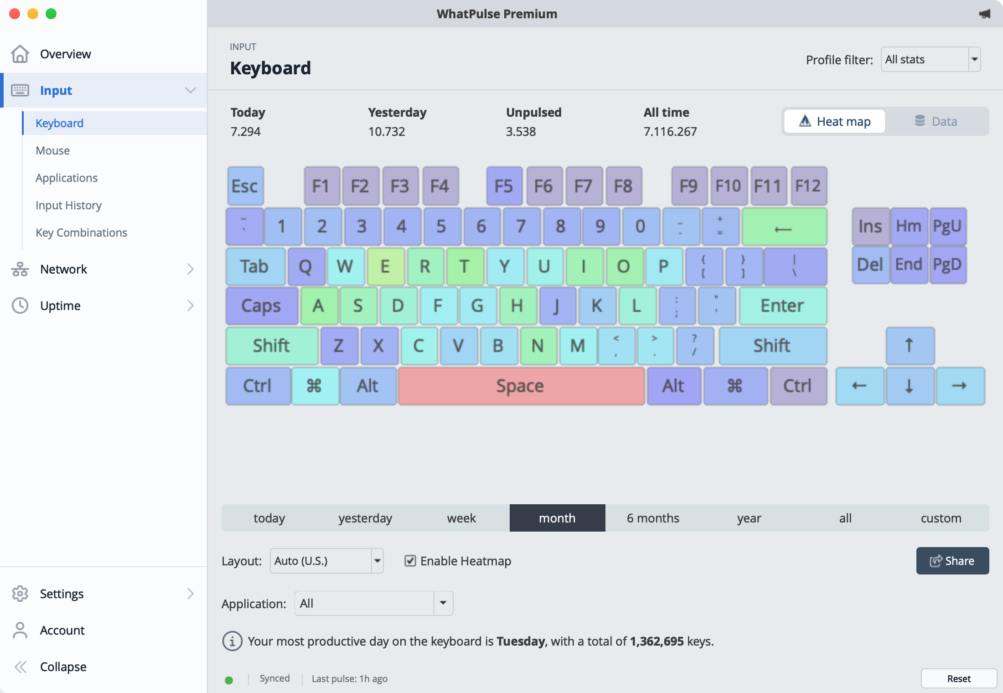Select the year time range tab
1003x693 pixels.
click(749, 518)
